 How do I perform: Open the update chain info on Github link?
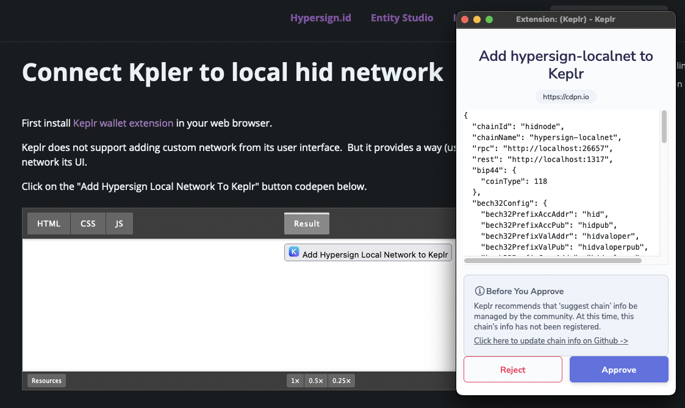551,341
